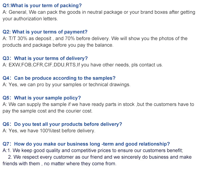Click the answer line about neutral package
Screen dimensions: 206x174
(x=99, y=12)
